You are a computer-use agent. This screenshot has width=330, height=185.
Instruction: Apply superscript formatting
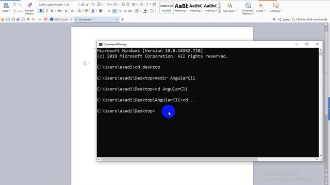click(67, 11)
